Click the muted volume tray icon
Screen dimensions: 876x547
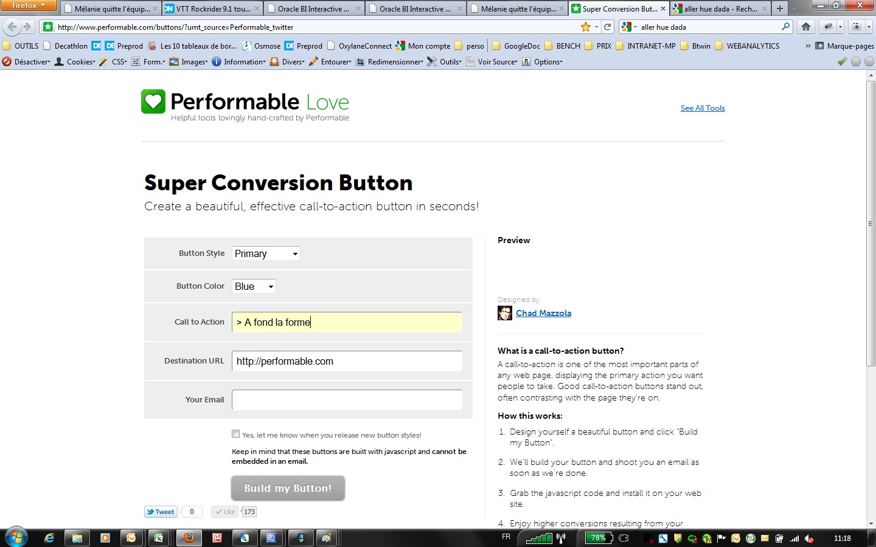pos(809,538)
